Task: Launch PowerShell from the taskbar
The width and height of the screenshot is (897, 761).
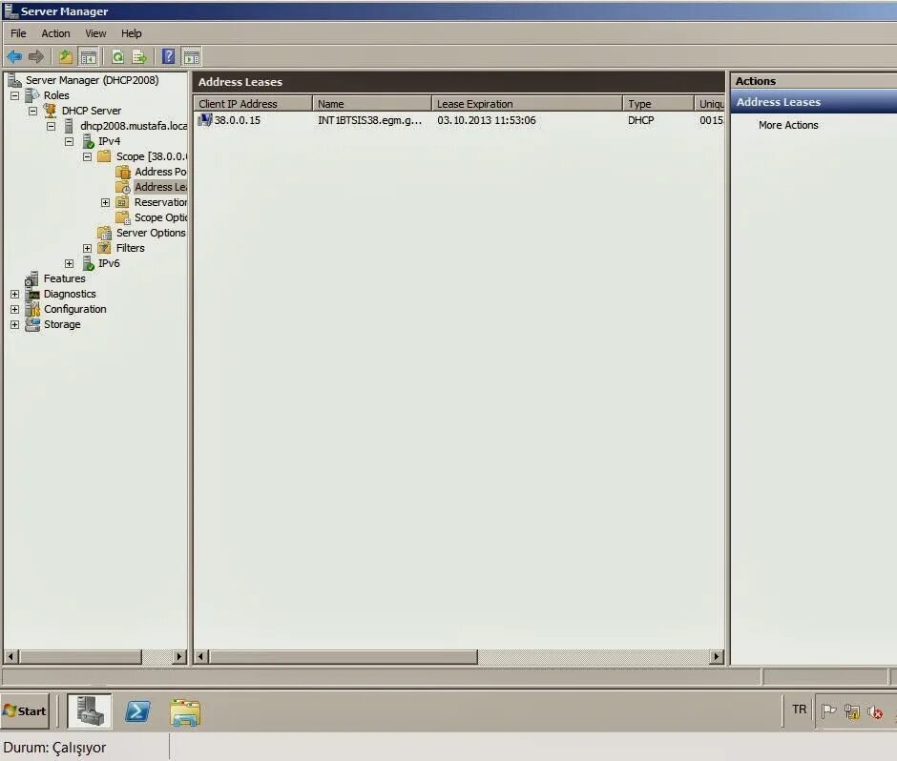Action: click(137, 711)
